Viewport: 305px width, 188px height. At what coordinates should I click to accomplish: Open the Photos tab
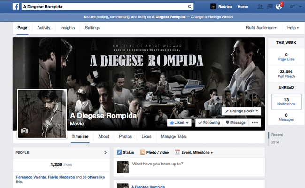pyautogui.click(x=125, y=137)
